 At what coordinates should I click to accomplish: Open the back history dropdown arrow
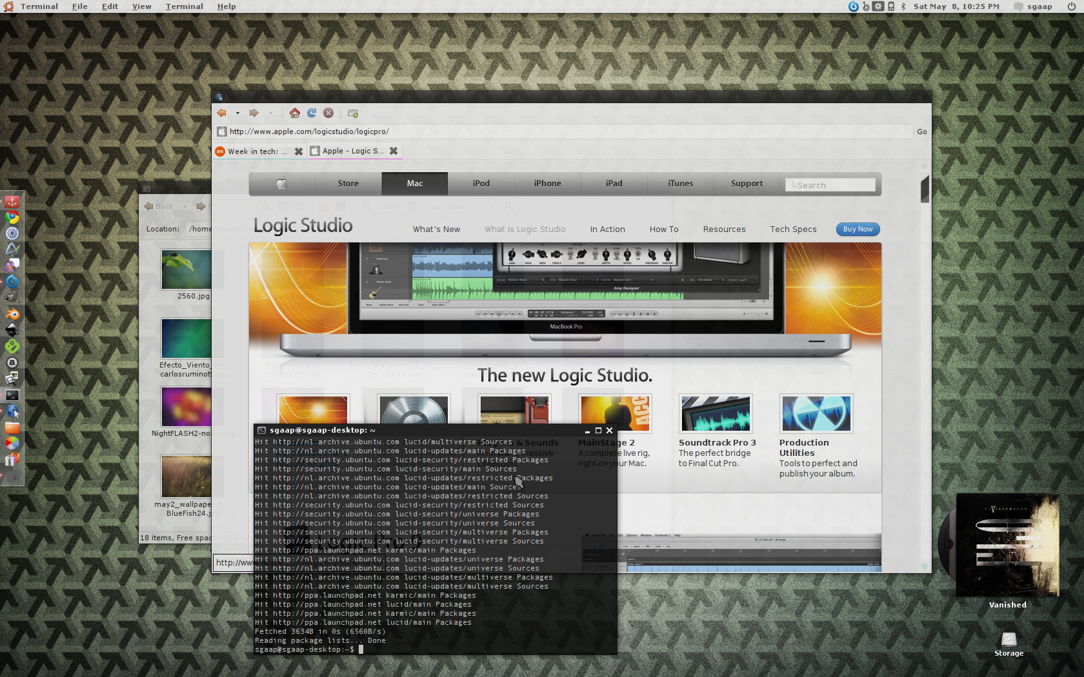[x=237, y=113]
